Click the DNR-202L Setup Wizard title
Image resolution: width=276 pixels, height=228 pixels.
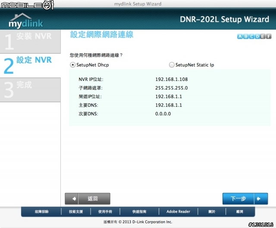coord(224,19)
